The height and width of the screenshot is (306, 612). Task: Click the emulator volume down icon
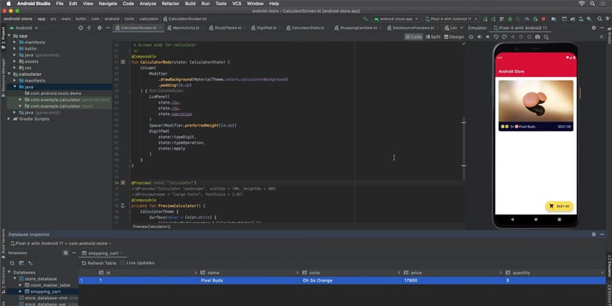(x=488, y=37)
